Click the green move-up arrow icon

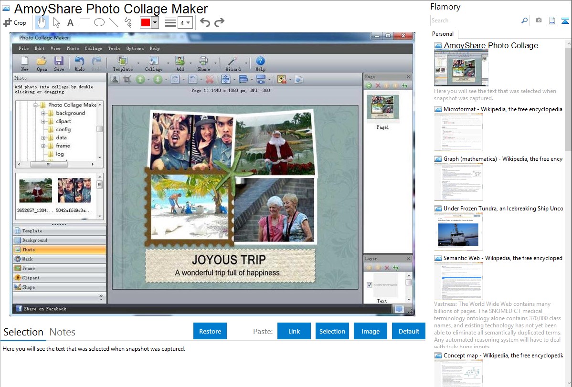[140, 79]
